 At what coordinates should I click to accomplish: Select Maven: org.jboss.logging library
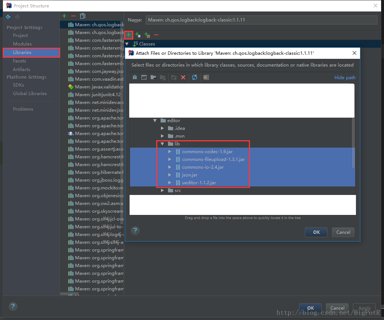point(92,180)
